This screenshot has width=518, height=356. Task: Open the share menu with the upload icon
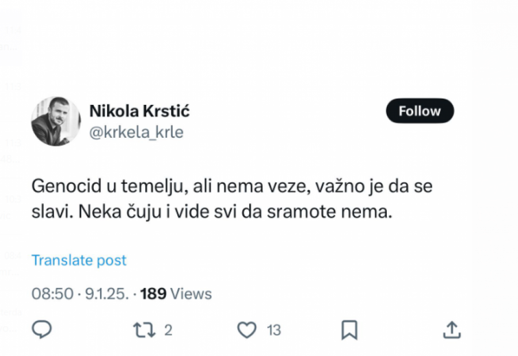point(452,330)
